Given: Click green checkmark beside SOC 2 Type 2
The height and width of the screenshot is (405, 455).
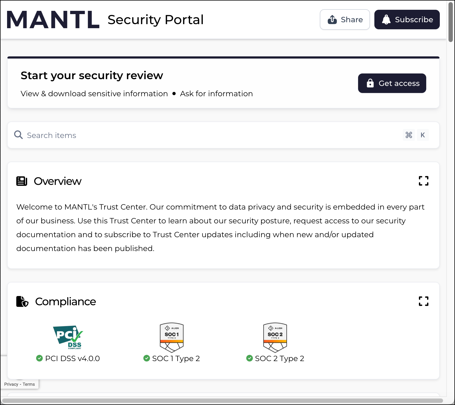Looking at the screenshot, I should pos(249,358).
